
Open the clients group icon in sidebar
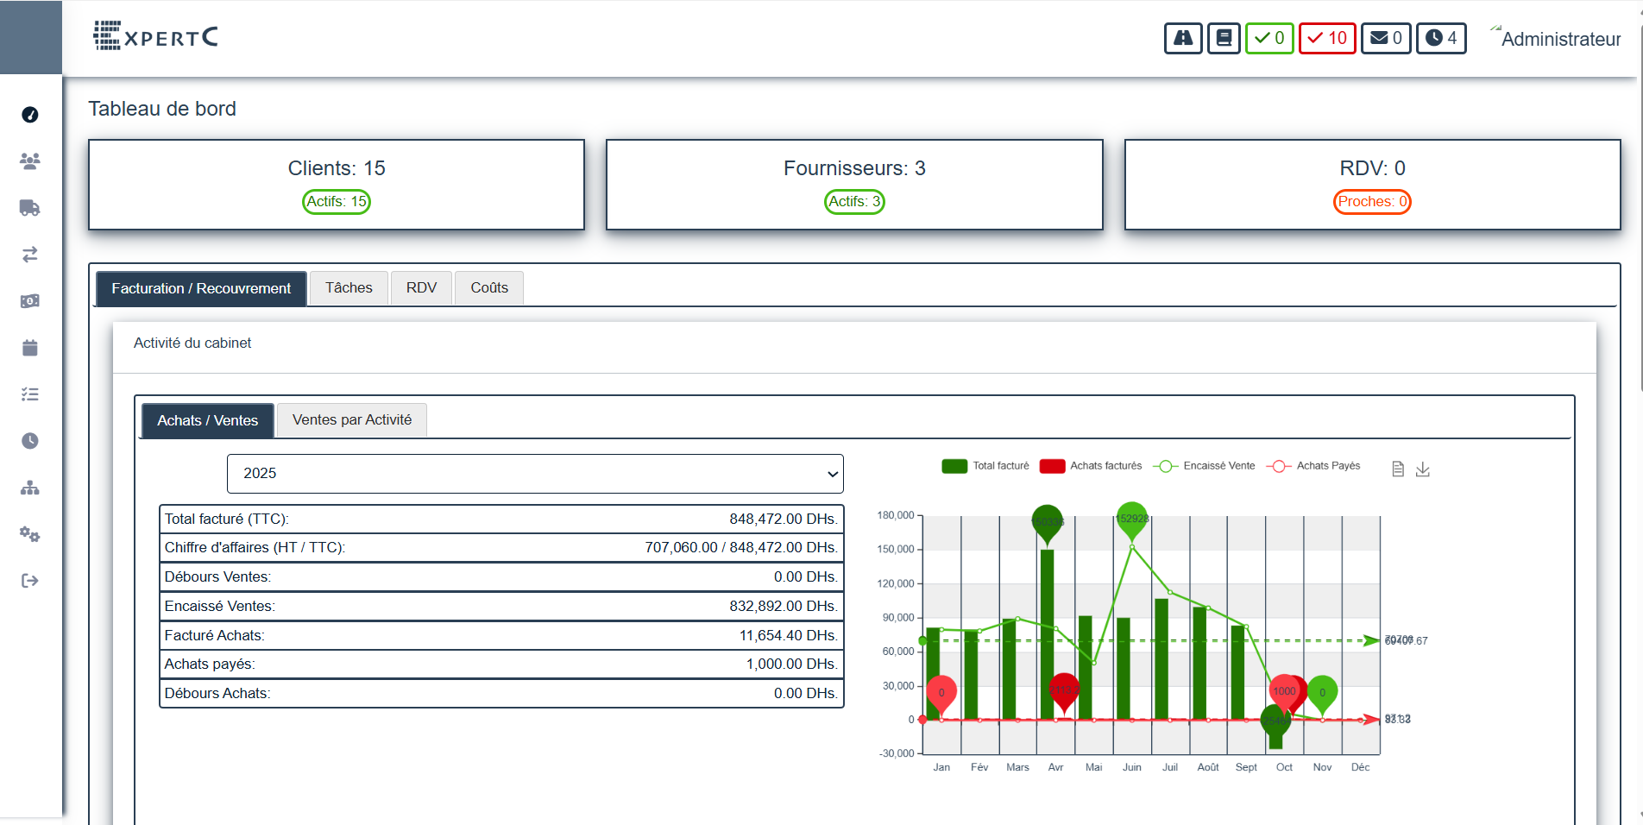click(x=30, y=161)
